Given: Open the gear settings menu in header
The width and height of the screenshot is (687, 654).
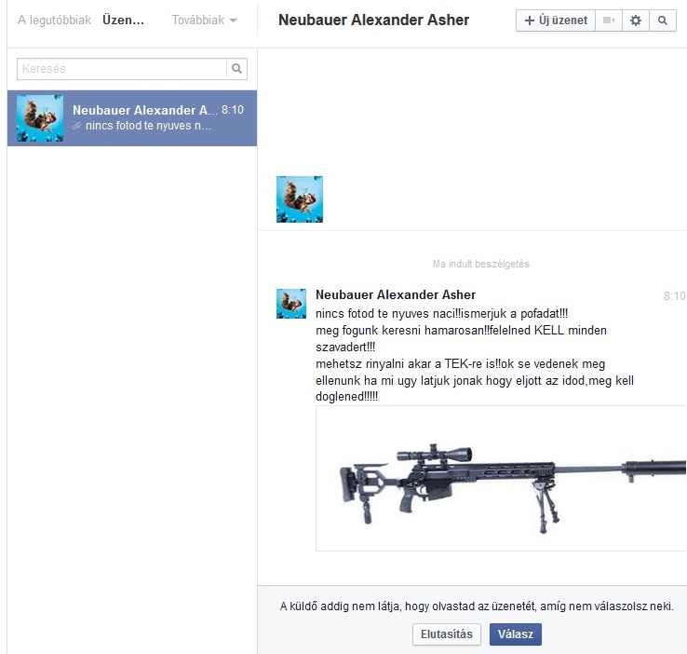Looking at the screenshot, I should (x=636, y=20).
